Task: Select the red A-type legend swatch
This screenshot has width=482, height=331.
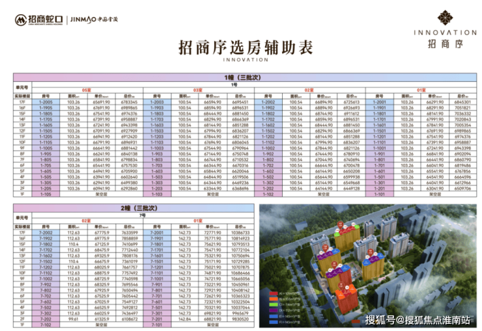Action: [x=274, y=293]
